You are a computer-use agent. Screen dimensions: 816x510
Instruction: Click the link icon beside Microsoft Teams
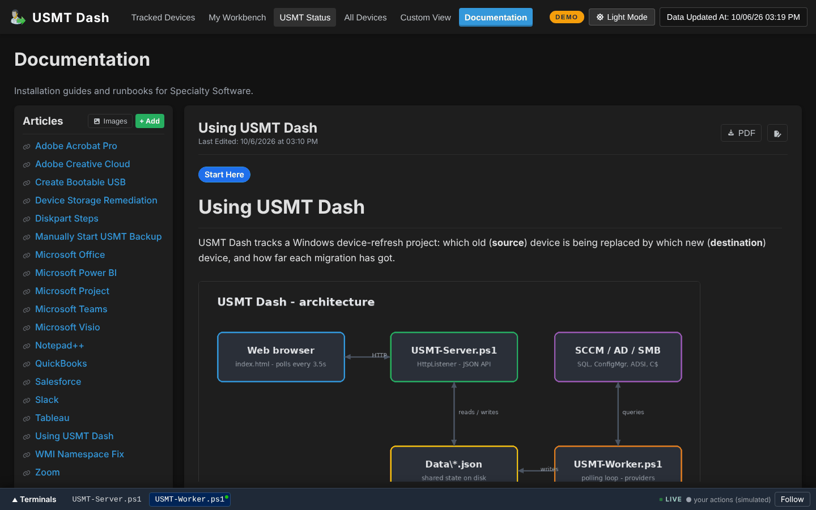pyautogui.click(x=27, y=310)
